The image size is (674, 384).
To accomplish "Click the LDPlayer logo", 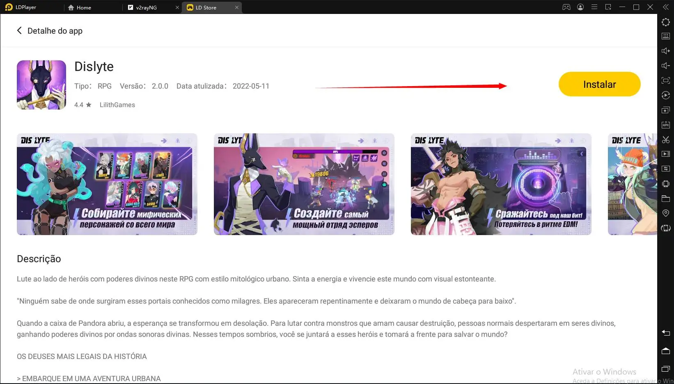I will (x=9, y=7).
